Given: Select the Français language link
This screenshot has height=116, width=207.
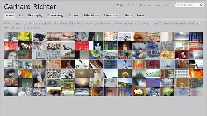Looking at the screenshot, I should (x=145, y=5).
